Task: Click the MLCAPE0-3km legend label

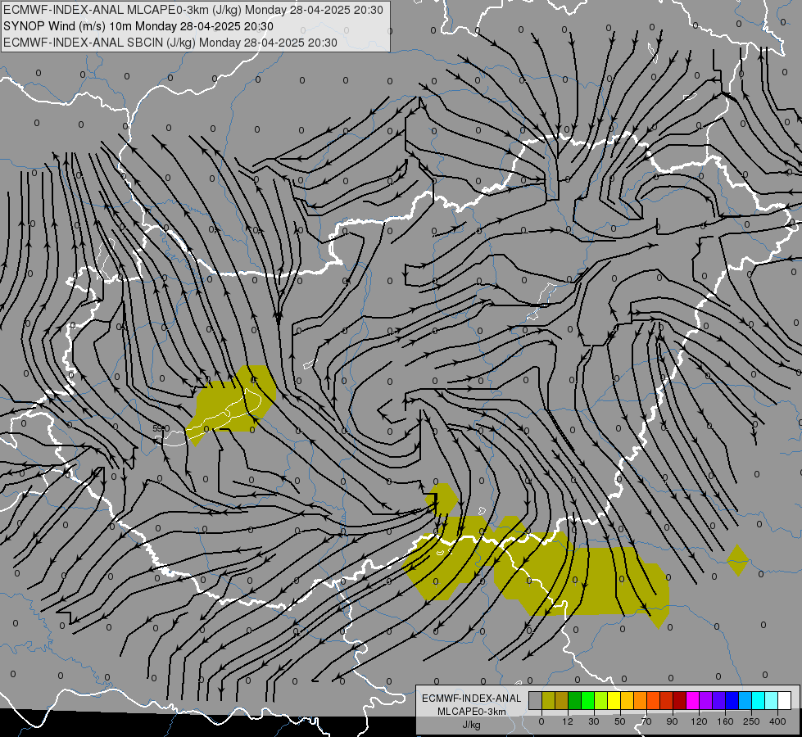Action: coord(472,712)
